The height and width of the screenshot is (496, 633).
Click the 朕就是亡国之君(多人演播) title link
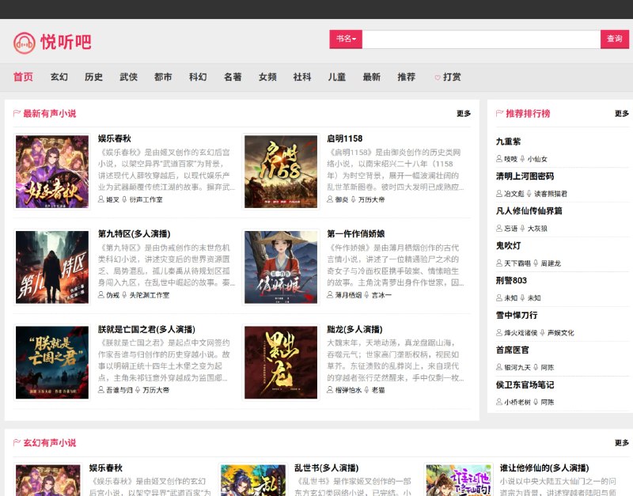point(146,329)
